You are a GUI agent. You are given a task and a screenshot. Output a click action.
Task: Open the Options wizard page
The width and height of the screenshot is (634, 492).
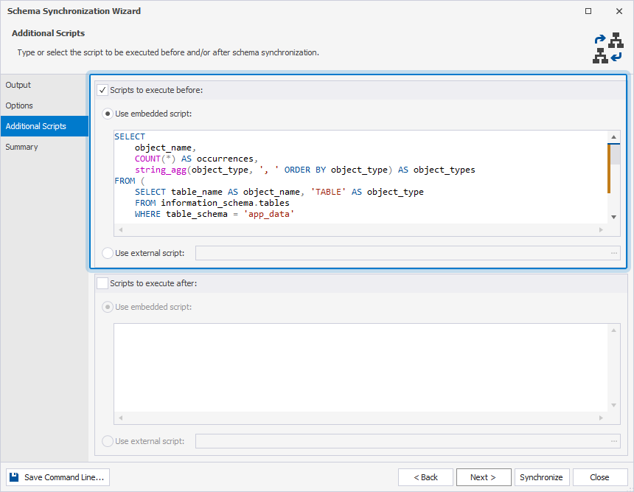tap(44, 105)
